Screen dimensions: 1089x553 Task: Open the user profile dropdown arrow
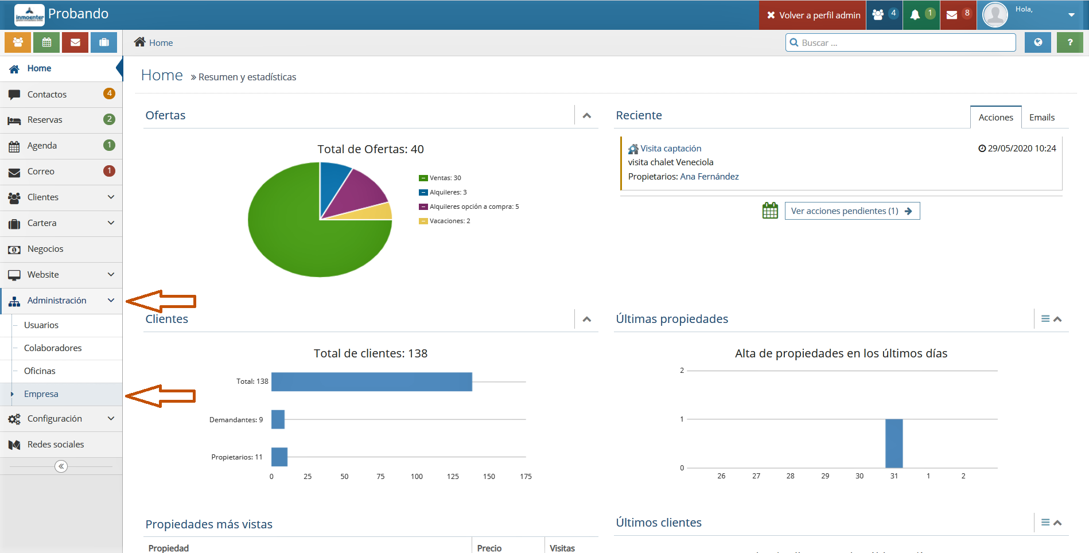click(1071, 15)
